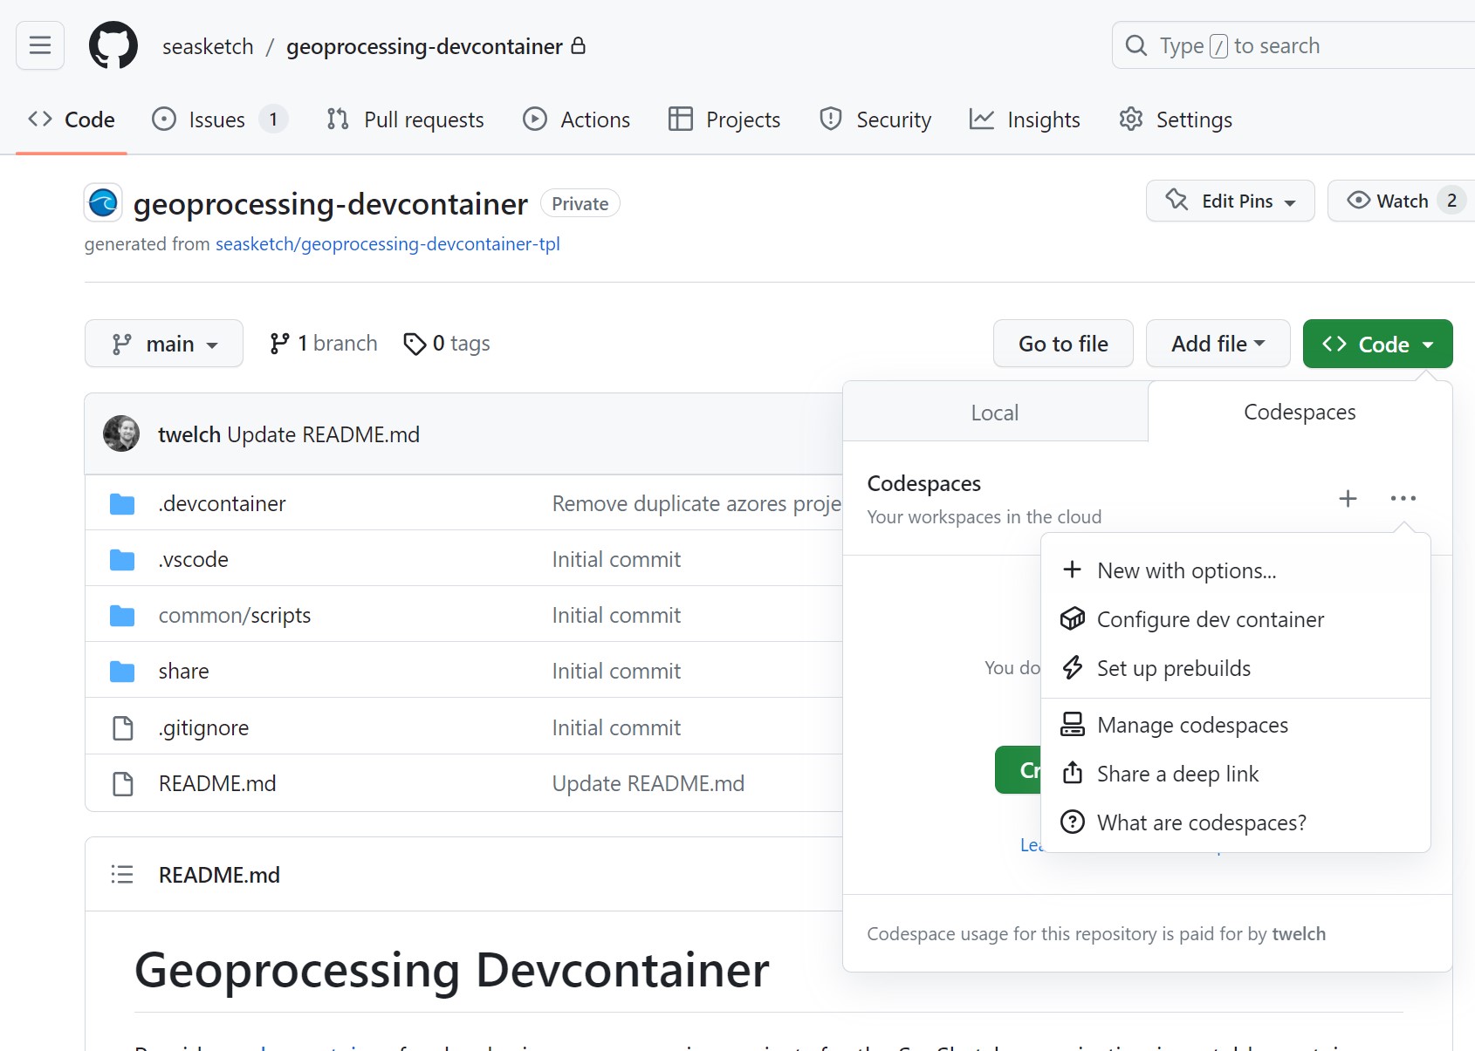Click the Go to file button
1475x1051 pixels.
click(1063, 344)
